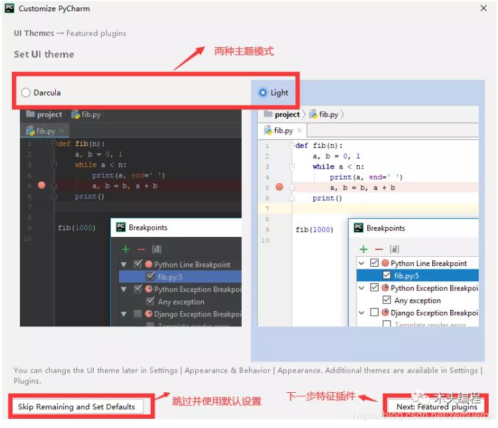Click Python file icon beside fib.py in Light breadcrumb
This screenshot has width=498, height=428.
pyautogui.click(x=313, y=114)
